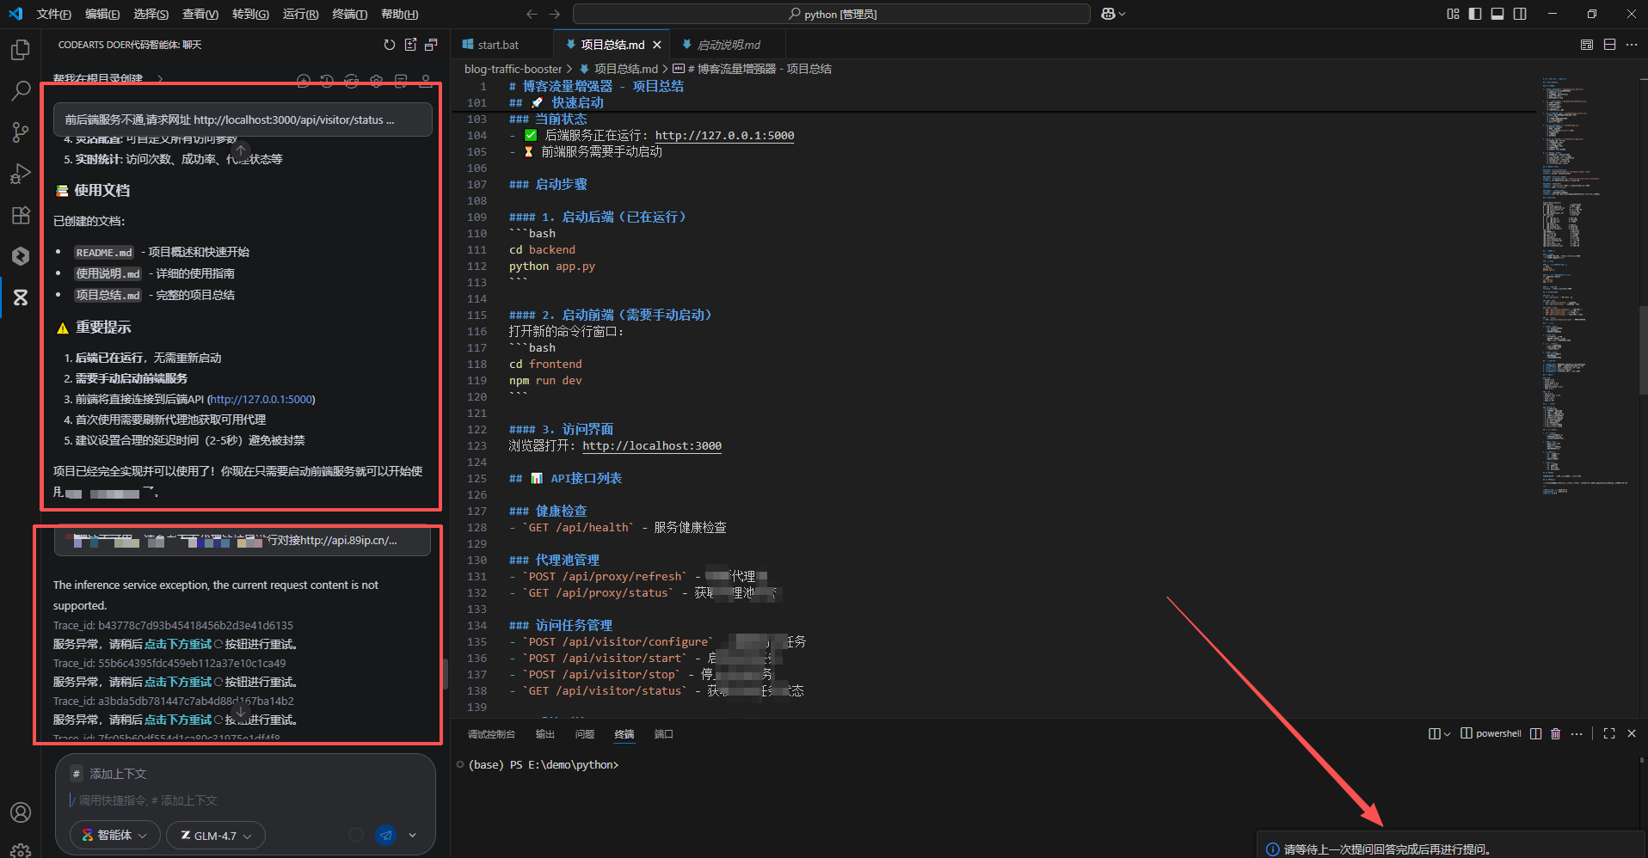Open the http://localhost:3000 link in editor

coord(652,445)
